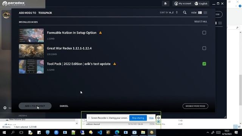Open the English language selector

click(201, 3)
